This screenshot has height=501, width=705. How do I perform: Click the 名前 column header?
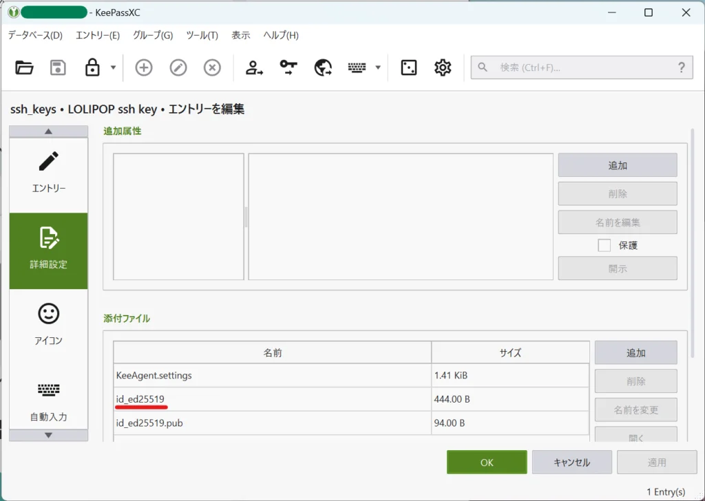[273, 353]
